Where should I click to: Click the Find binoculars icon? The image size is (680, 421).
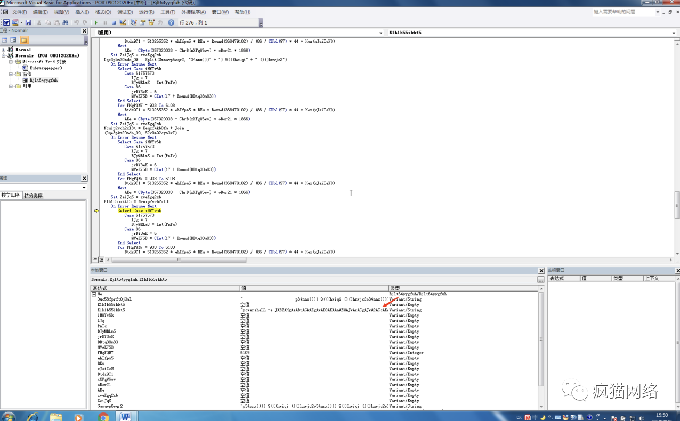pyautogui.click(x=66, y=22)
